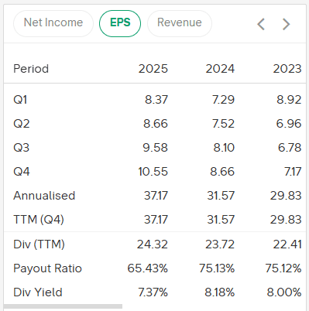Select the 2025 column header
This screenshot has height=311, width=309.
(x=153, y=69)
